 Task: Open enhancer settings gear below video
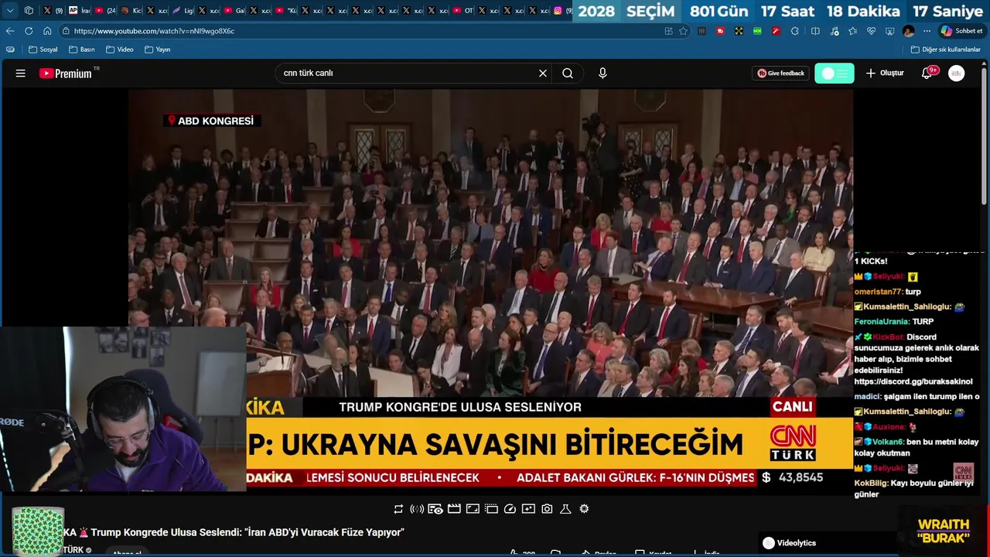584,509
